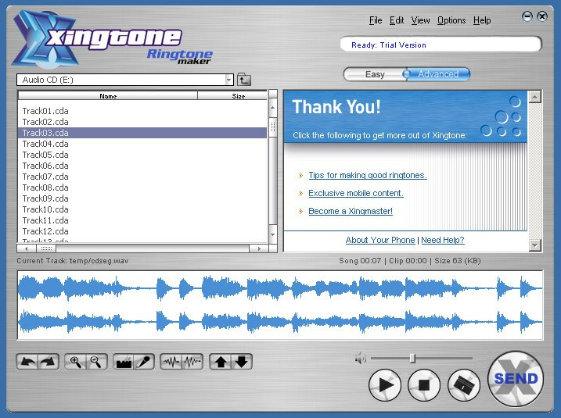Zoom in on the waveform
Screen dimensions: 561x418
coord(75,362)
